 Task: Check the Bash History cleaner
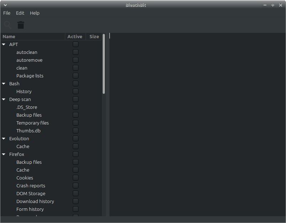coord(75,91)
